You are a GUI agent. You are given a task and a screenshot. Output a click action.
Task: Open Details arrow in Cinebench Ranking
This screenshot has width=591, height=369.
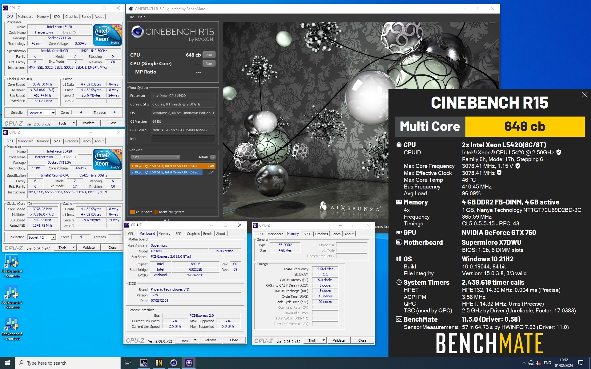[x=213, y=157]
